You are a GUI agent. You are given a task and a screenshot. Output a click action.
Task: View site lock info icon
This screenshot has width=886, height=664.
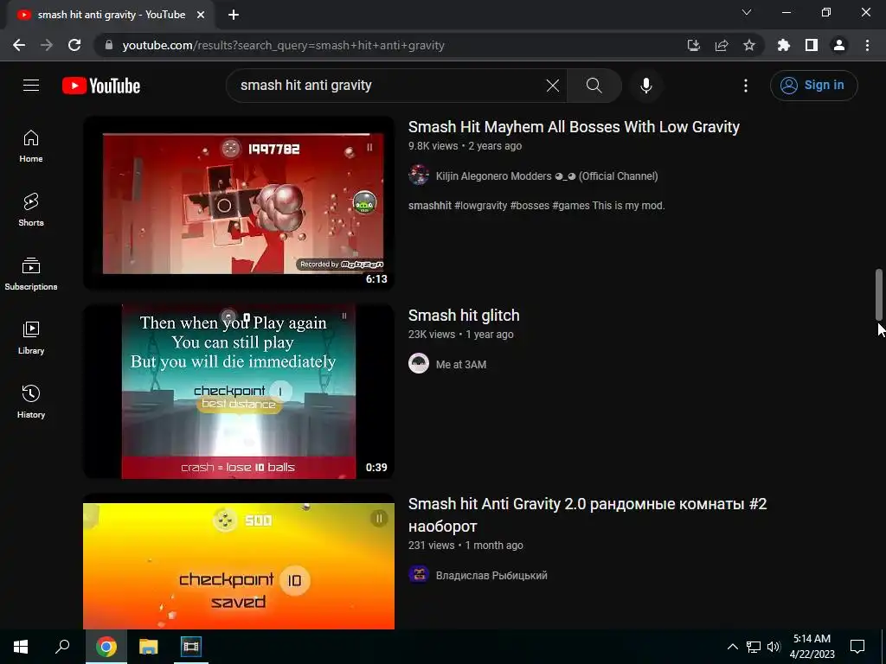pyautogui.click(x=109, y=45)
